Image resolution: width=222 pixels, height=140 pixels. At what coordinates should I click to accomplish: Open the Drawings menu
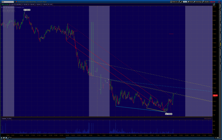pyautogui.click(x=198, y=2)
